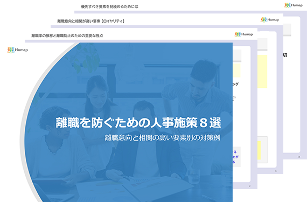Click the small yellow box near the ロイヤリティ slide bottom
This screenshot has height=202, width=307.
pos(259,150)
